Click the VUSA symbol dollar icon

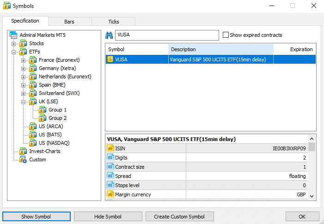click(110, 59)
